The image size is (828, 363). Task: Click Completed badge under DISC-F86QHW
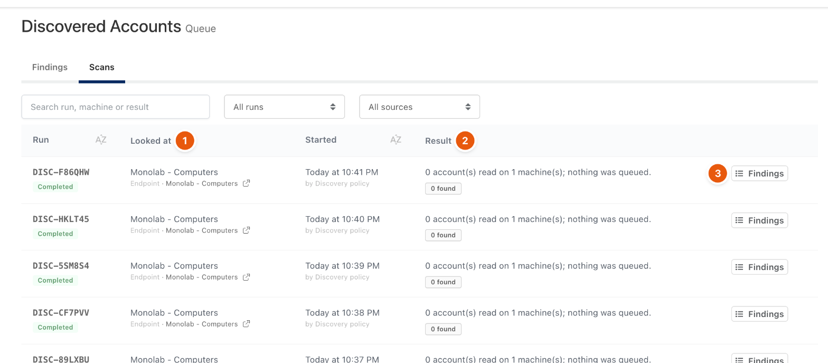[x=55, y=187]
